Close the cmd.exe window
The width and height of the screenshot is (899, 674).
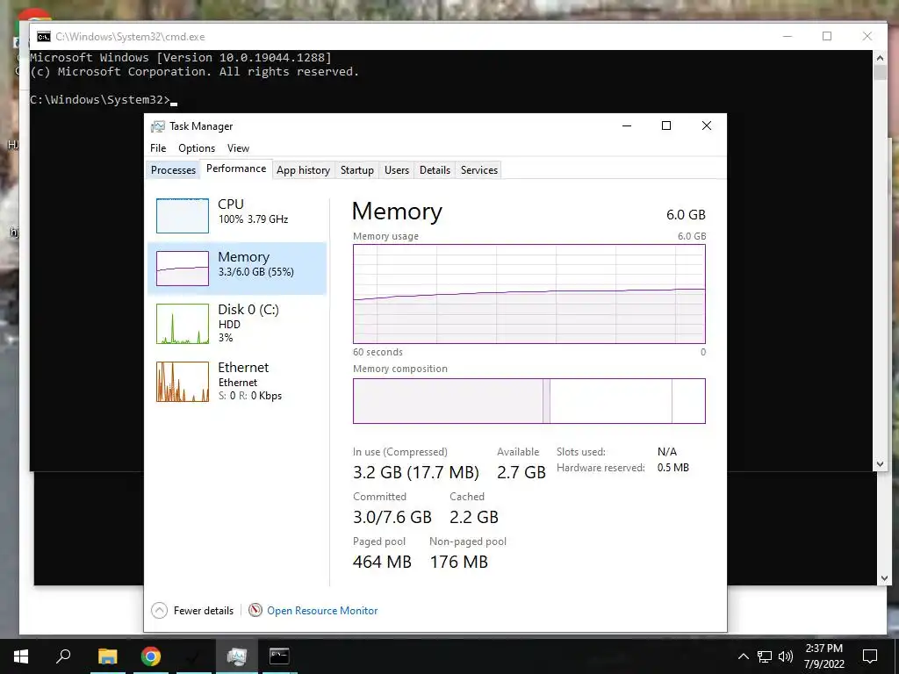867,36
